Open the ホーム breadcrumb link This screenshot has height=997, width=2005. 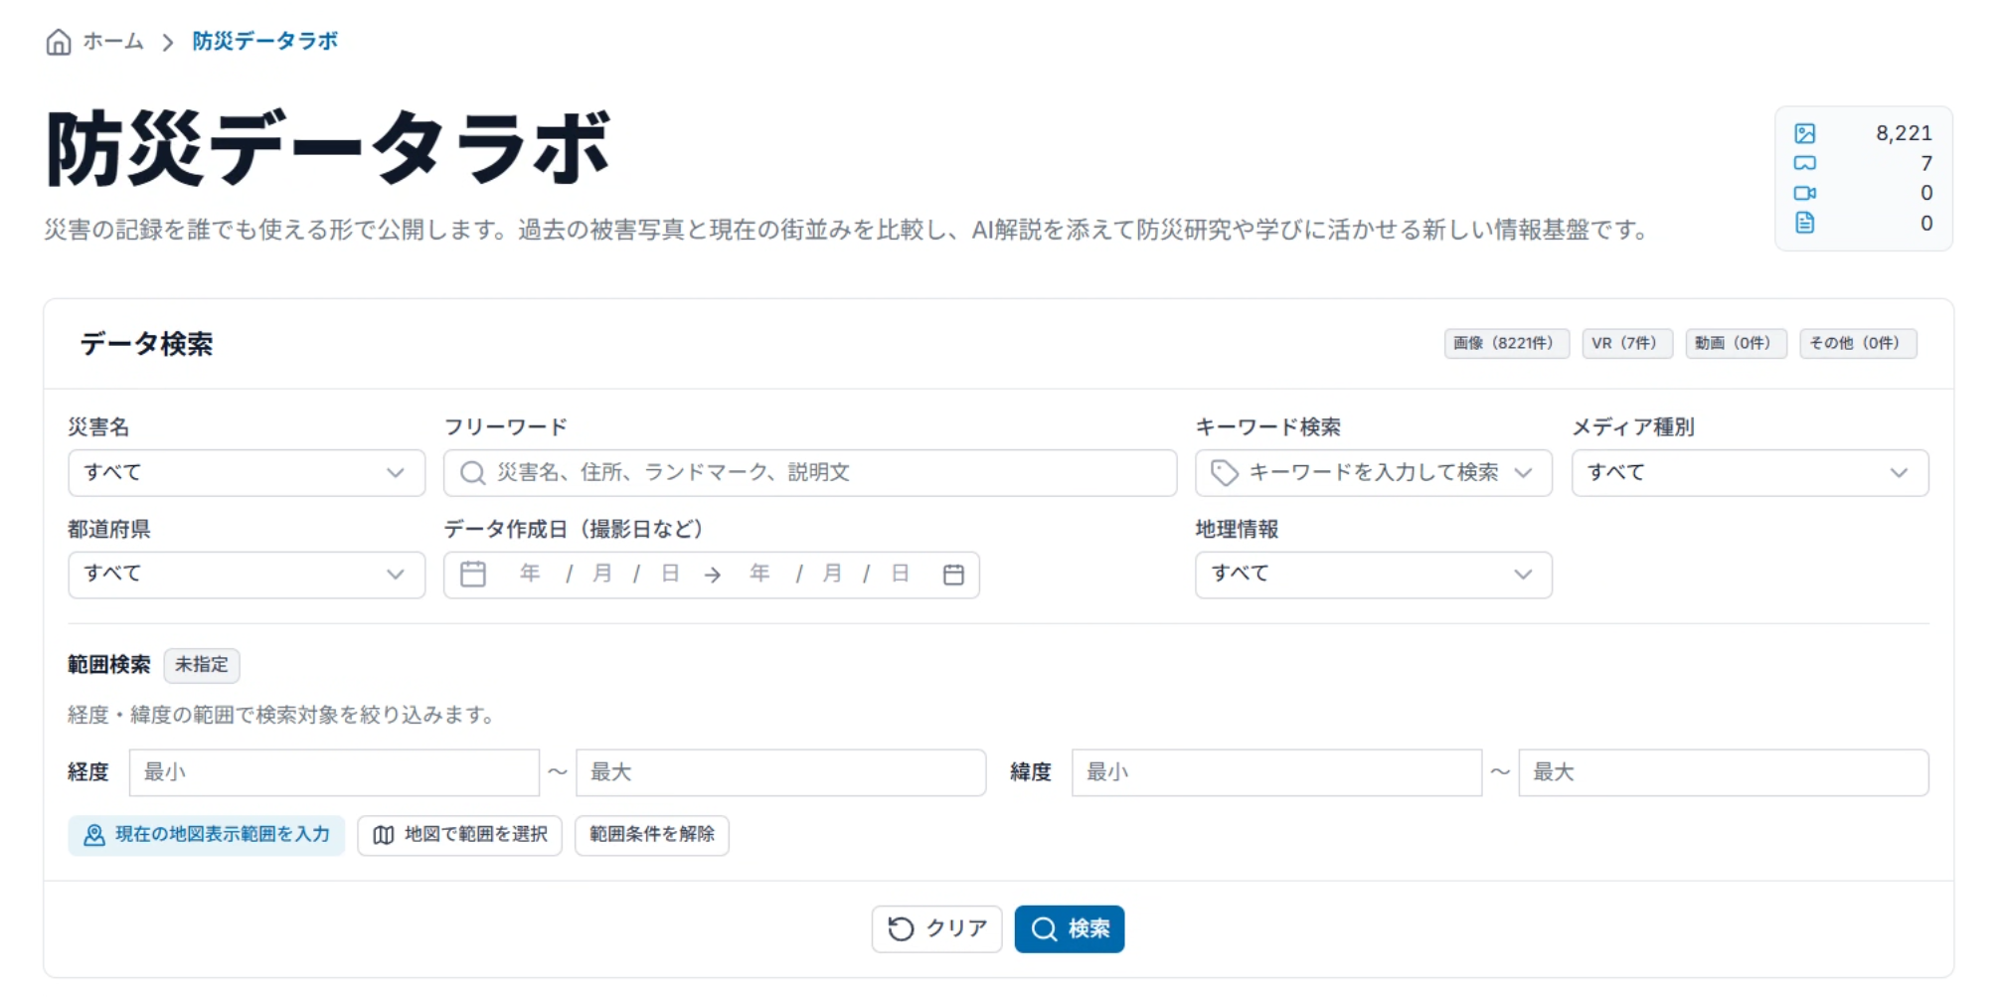tap(112, 42)
